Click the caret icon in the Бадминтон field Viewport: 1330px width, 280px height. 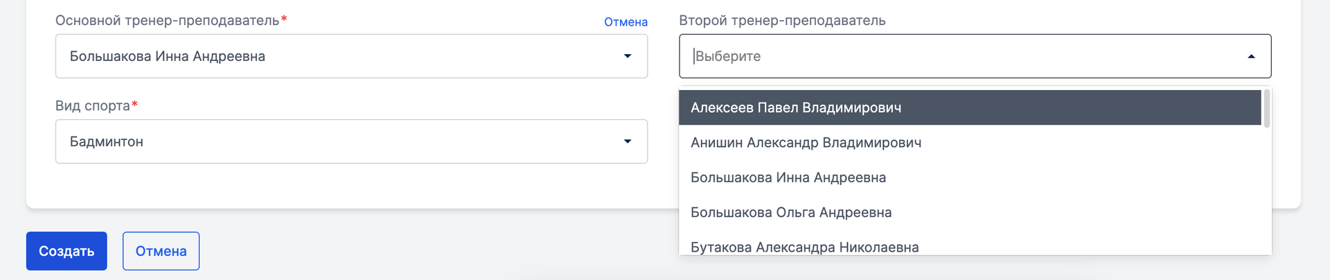click(x=628, y=141)
